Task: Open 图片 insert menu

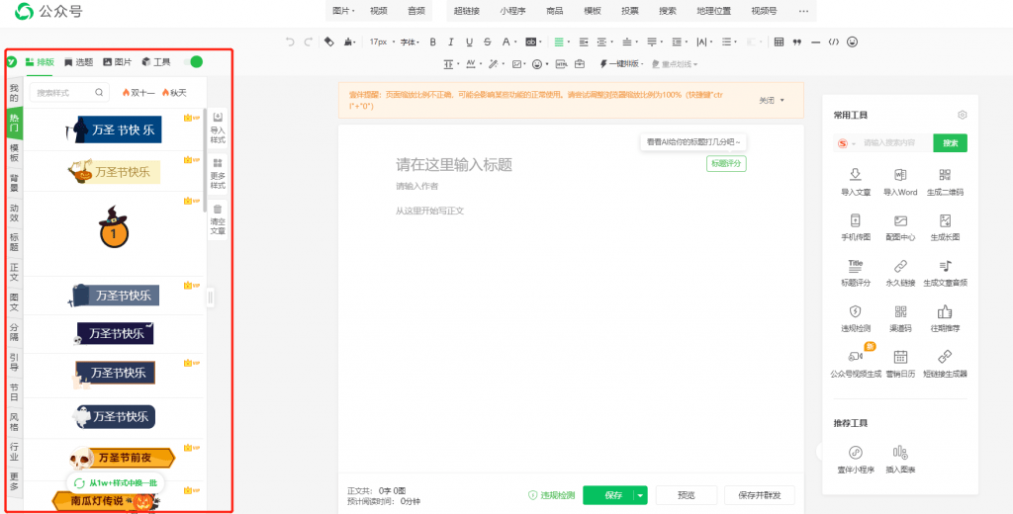Action: point(343,11)
